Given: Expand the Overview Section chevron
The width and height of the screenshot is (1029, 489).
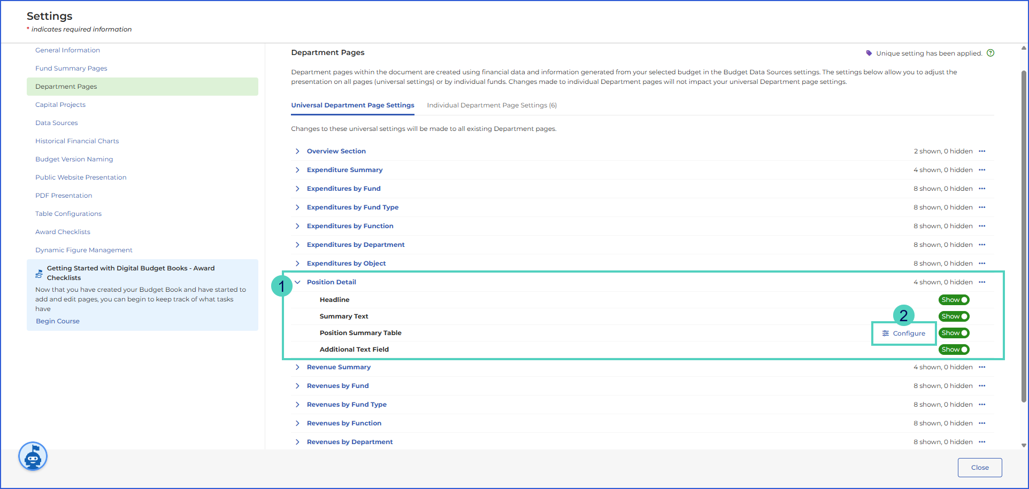Looking at the screenshot, I should point(297,151).
